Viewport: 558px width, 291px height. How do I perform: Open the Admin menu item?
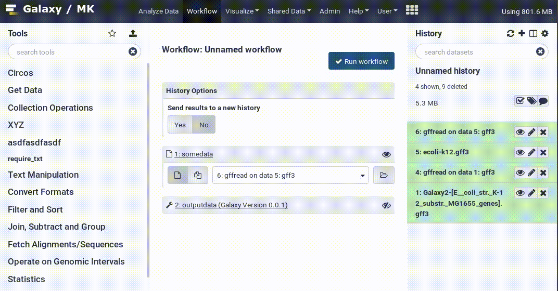329,11
